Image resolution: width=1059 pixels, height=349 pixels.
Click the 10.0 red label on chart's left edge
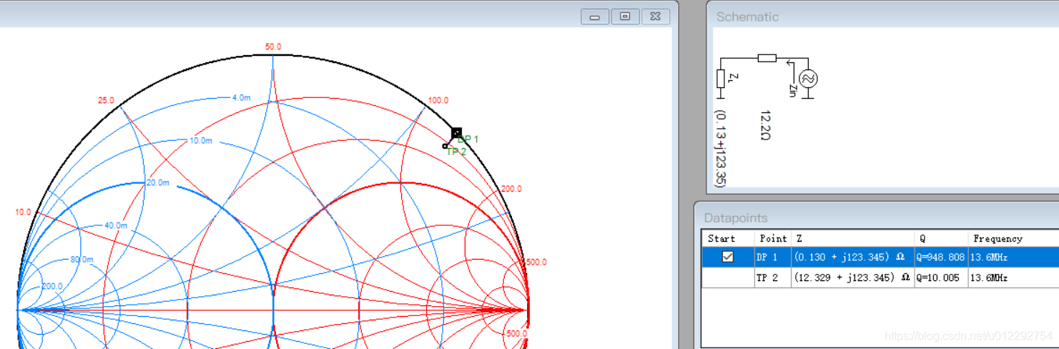click(x=23, y=212)
